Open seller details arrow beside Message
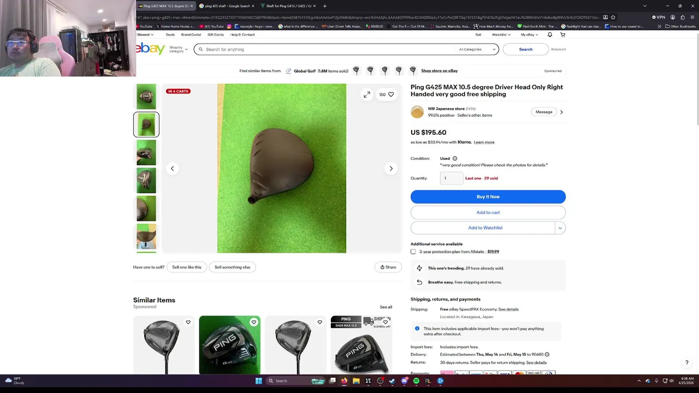Screen dimensions: 699x393 coord(561,112)
